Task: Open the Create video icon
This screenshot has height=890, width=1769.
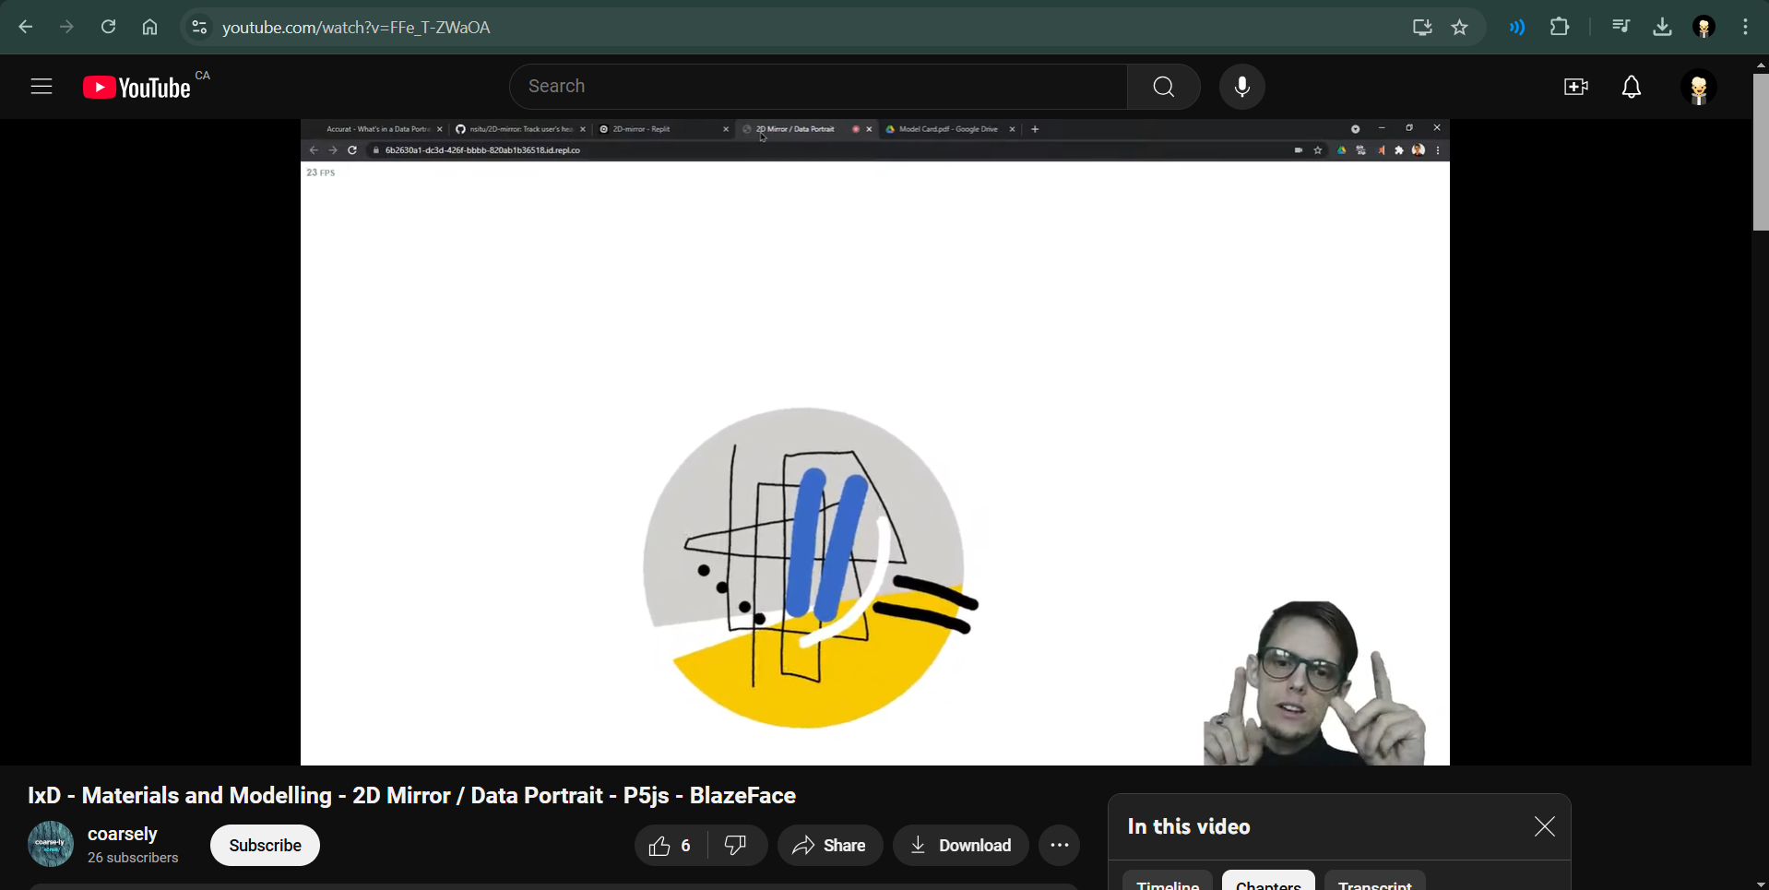Action: pyautogui.click(x=1575, y=88)
